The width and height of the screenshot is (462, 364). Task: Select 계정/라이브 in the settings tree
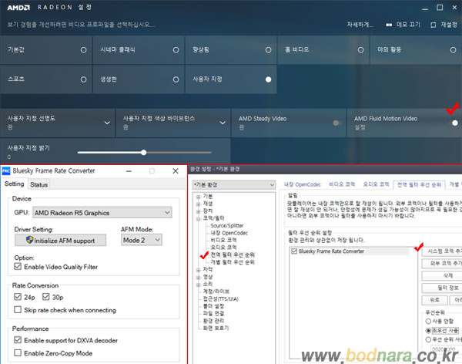click(x=216, y=292)
